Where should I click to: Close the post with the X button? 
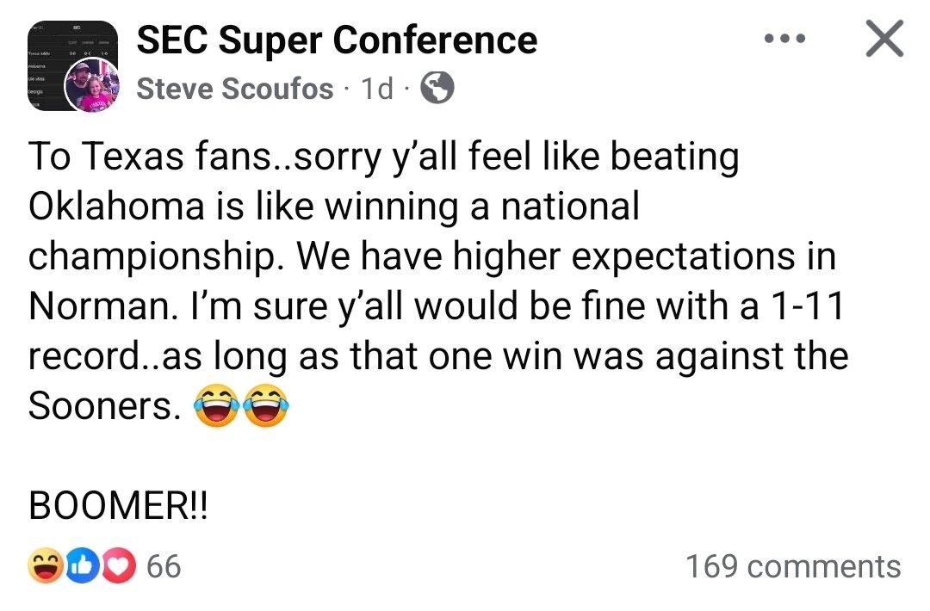tap(883, 40)
